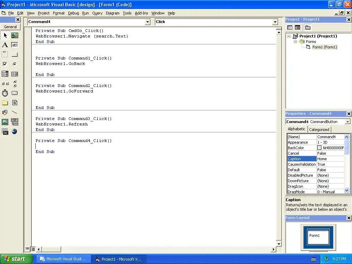
Task: Select the VScrollBar control tool
Action: point(14,84)
